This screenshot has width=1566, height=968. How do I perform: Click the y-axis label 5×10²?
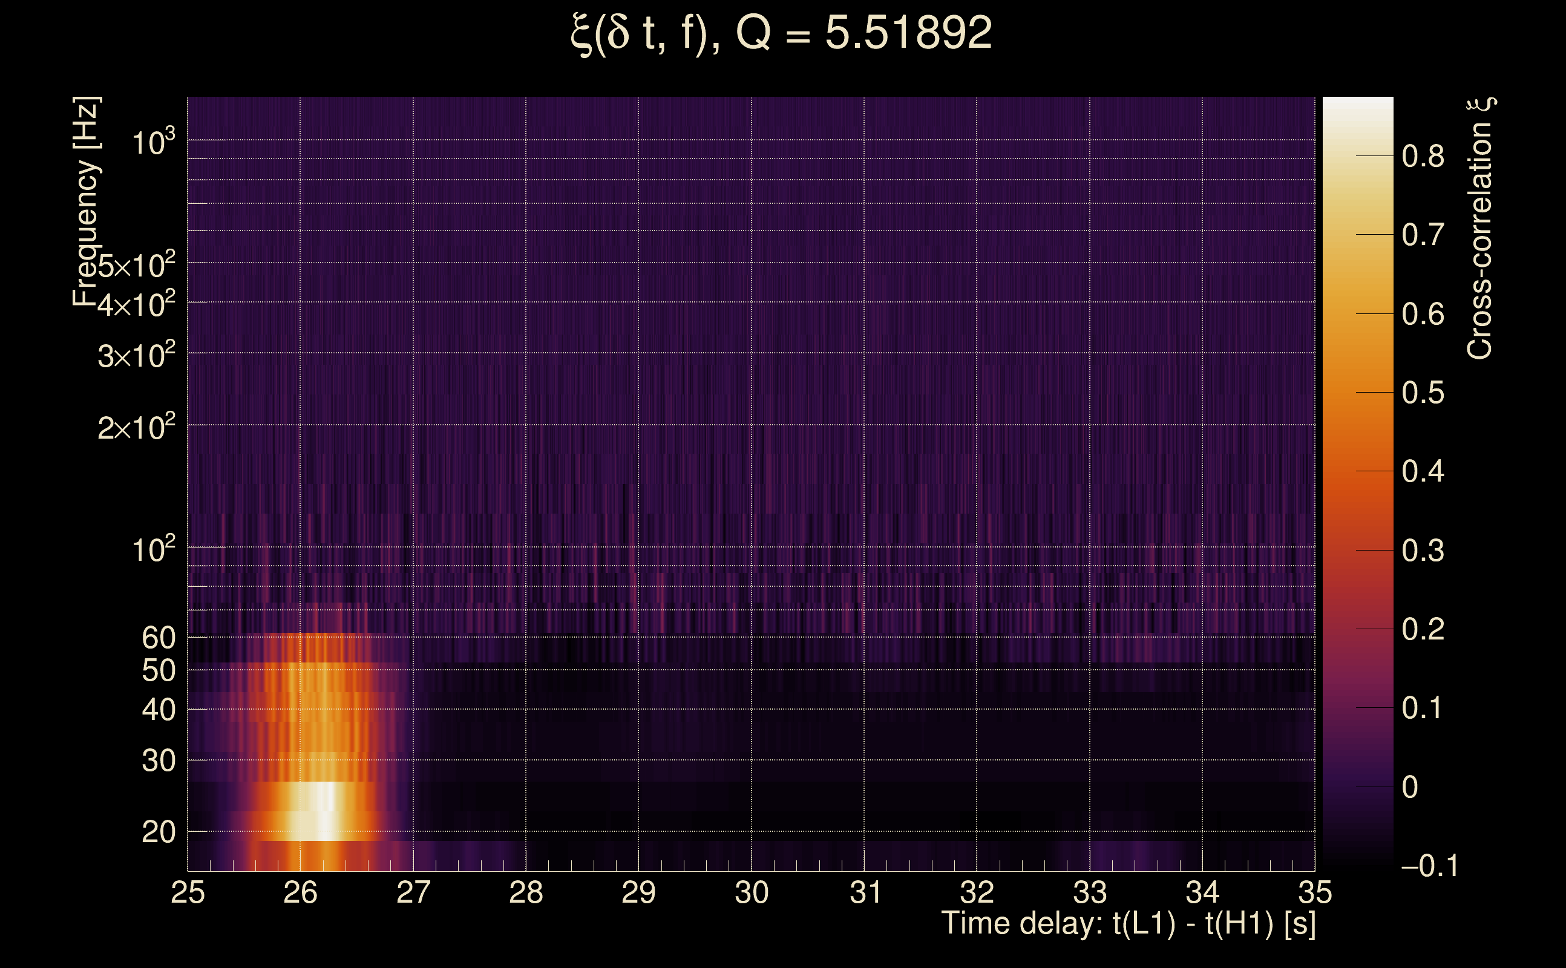(x=136, y=265)
